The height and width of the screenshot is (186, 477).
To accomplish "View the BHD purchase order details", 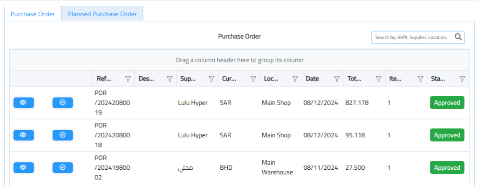I will coord(23,167).
